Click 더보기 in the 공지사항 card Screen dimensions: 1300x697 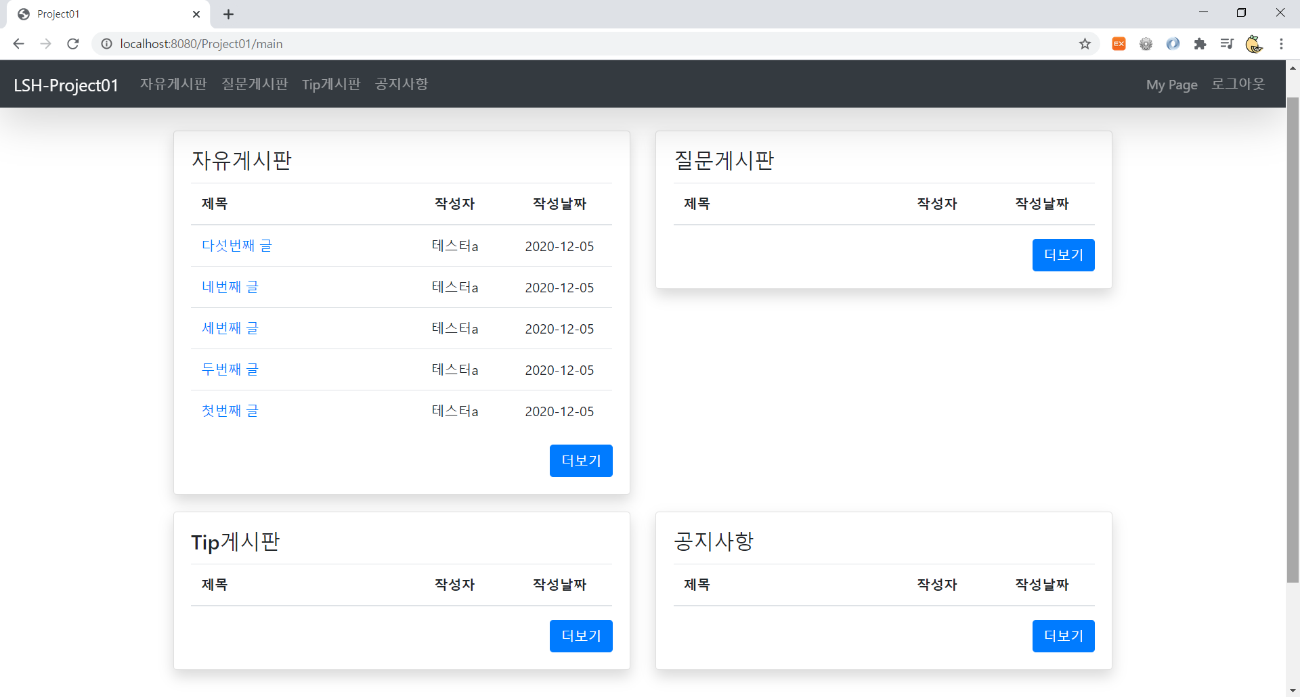1063,636
